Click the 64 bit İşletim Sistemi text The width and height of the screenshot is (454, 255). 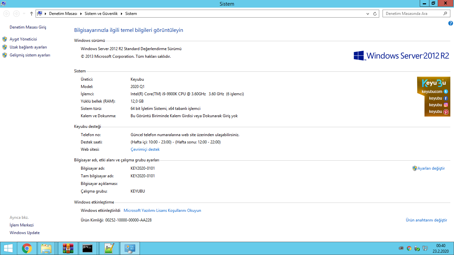click(166, 109)
